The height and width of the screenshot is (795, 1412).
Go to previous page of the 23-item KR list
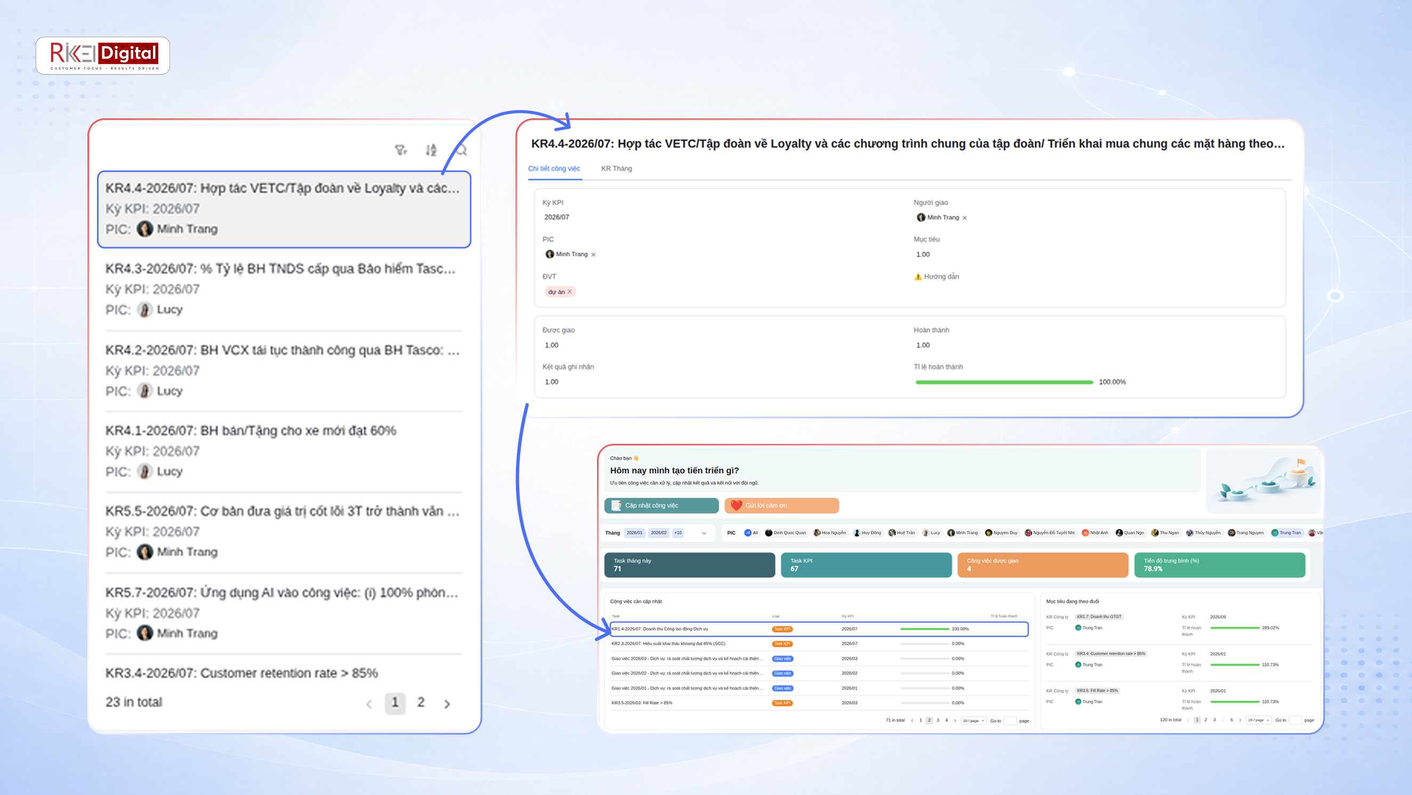coord(369,703)
